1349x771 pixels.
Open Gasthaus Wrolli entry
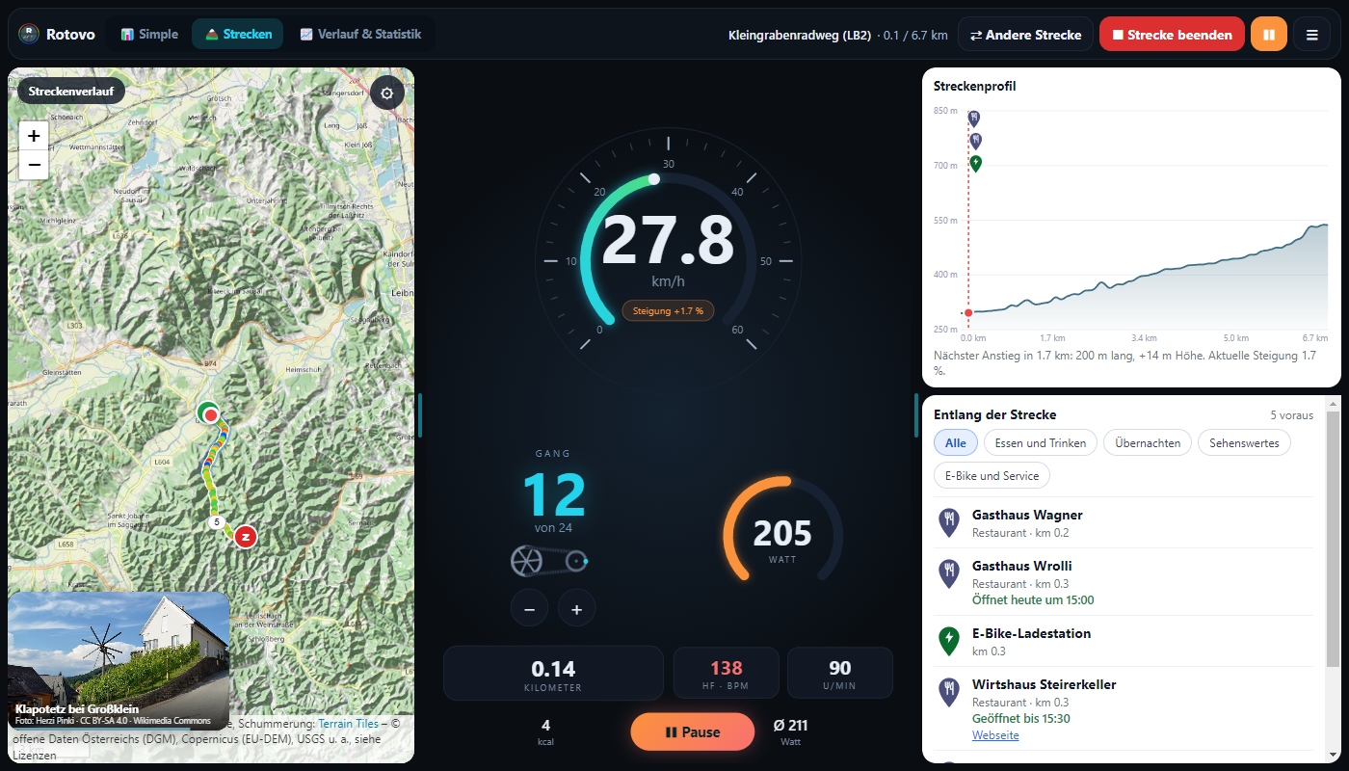tap(1124, 582)
